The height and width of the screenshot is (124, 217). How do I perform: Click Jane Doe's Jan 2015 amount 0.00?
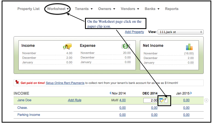coord(186,100)
